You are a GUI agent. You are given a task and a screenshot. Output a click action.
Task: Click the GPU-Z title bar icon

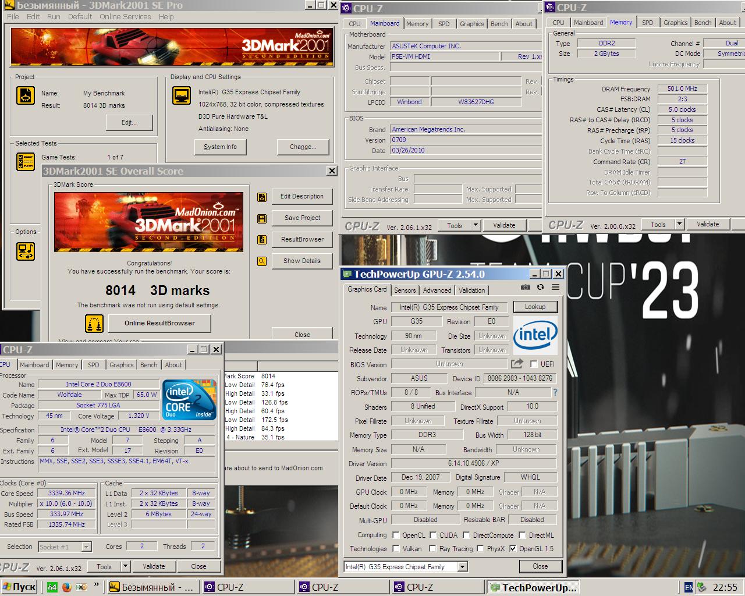pos(347,274)
